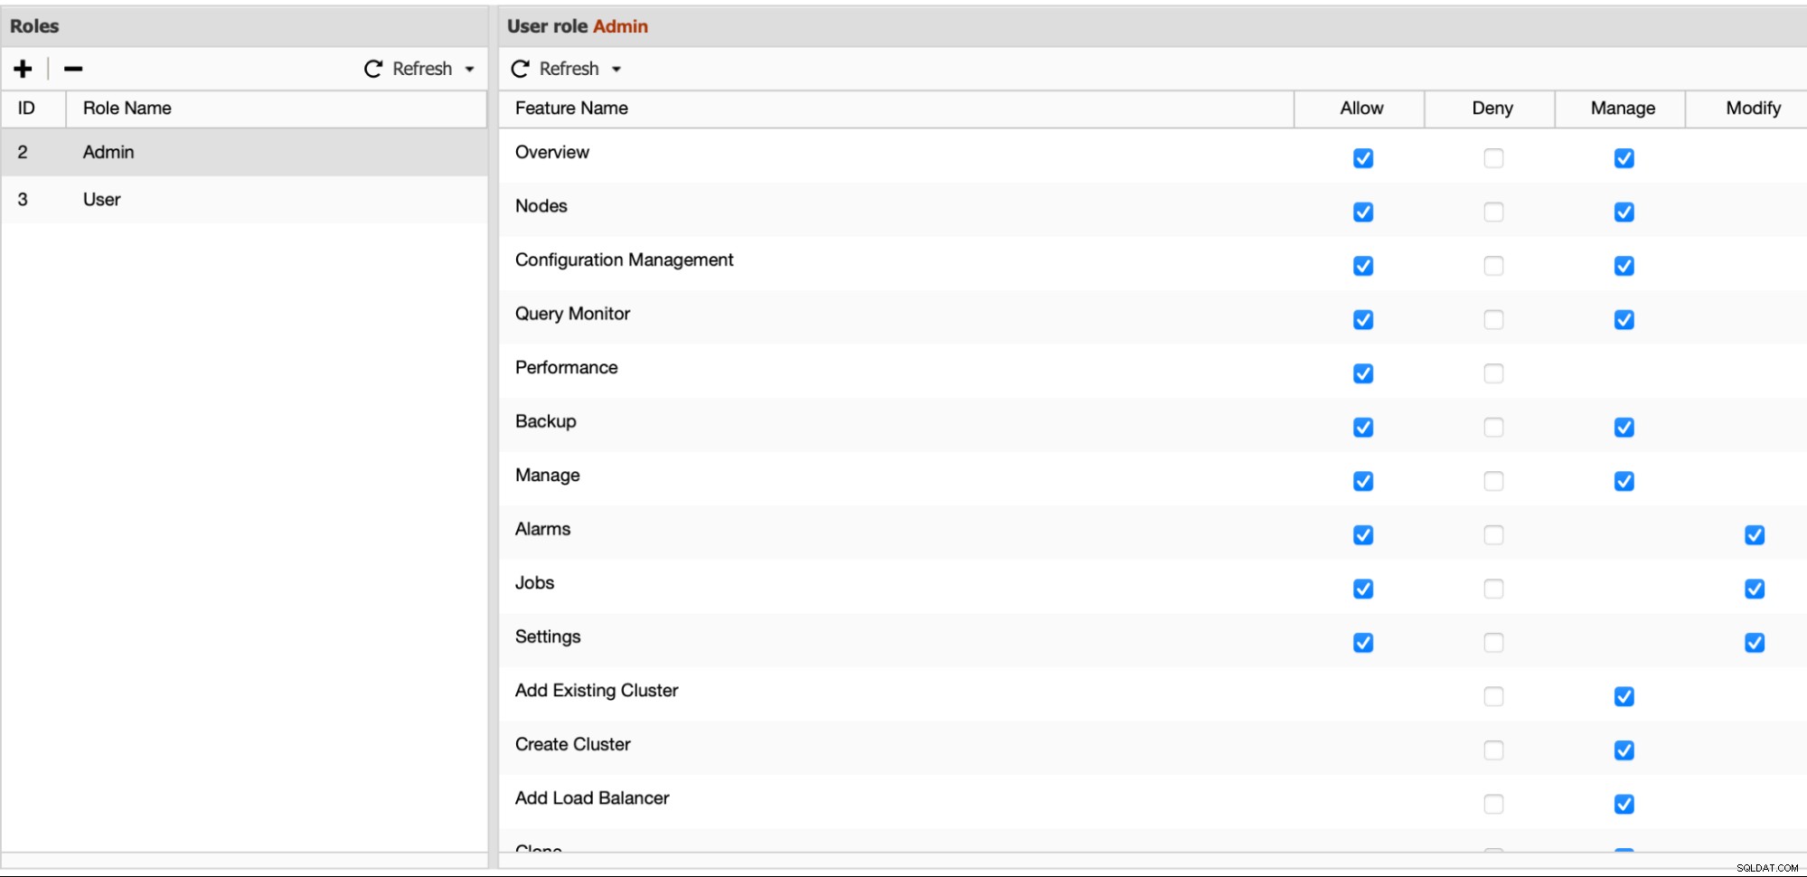Select the Admin role row
Viewport: 1807px width, 877px height.
pyautogui.click(x=244, y=152)
